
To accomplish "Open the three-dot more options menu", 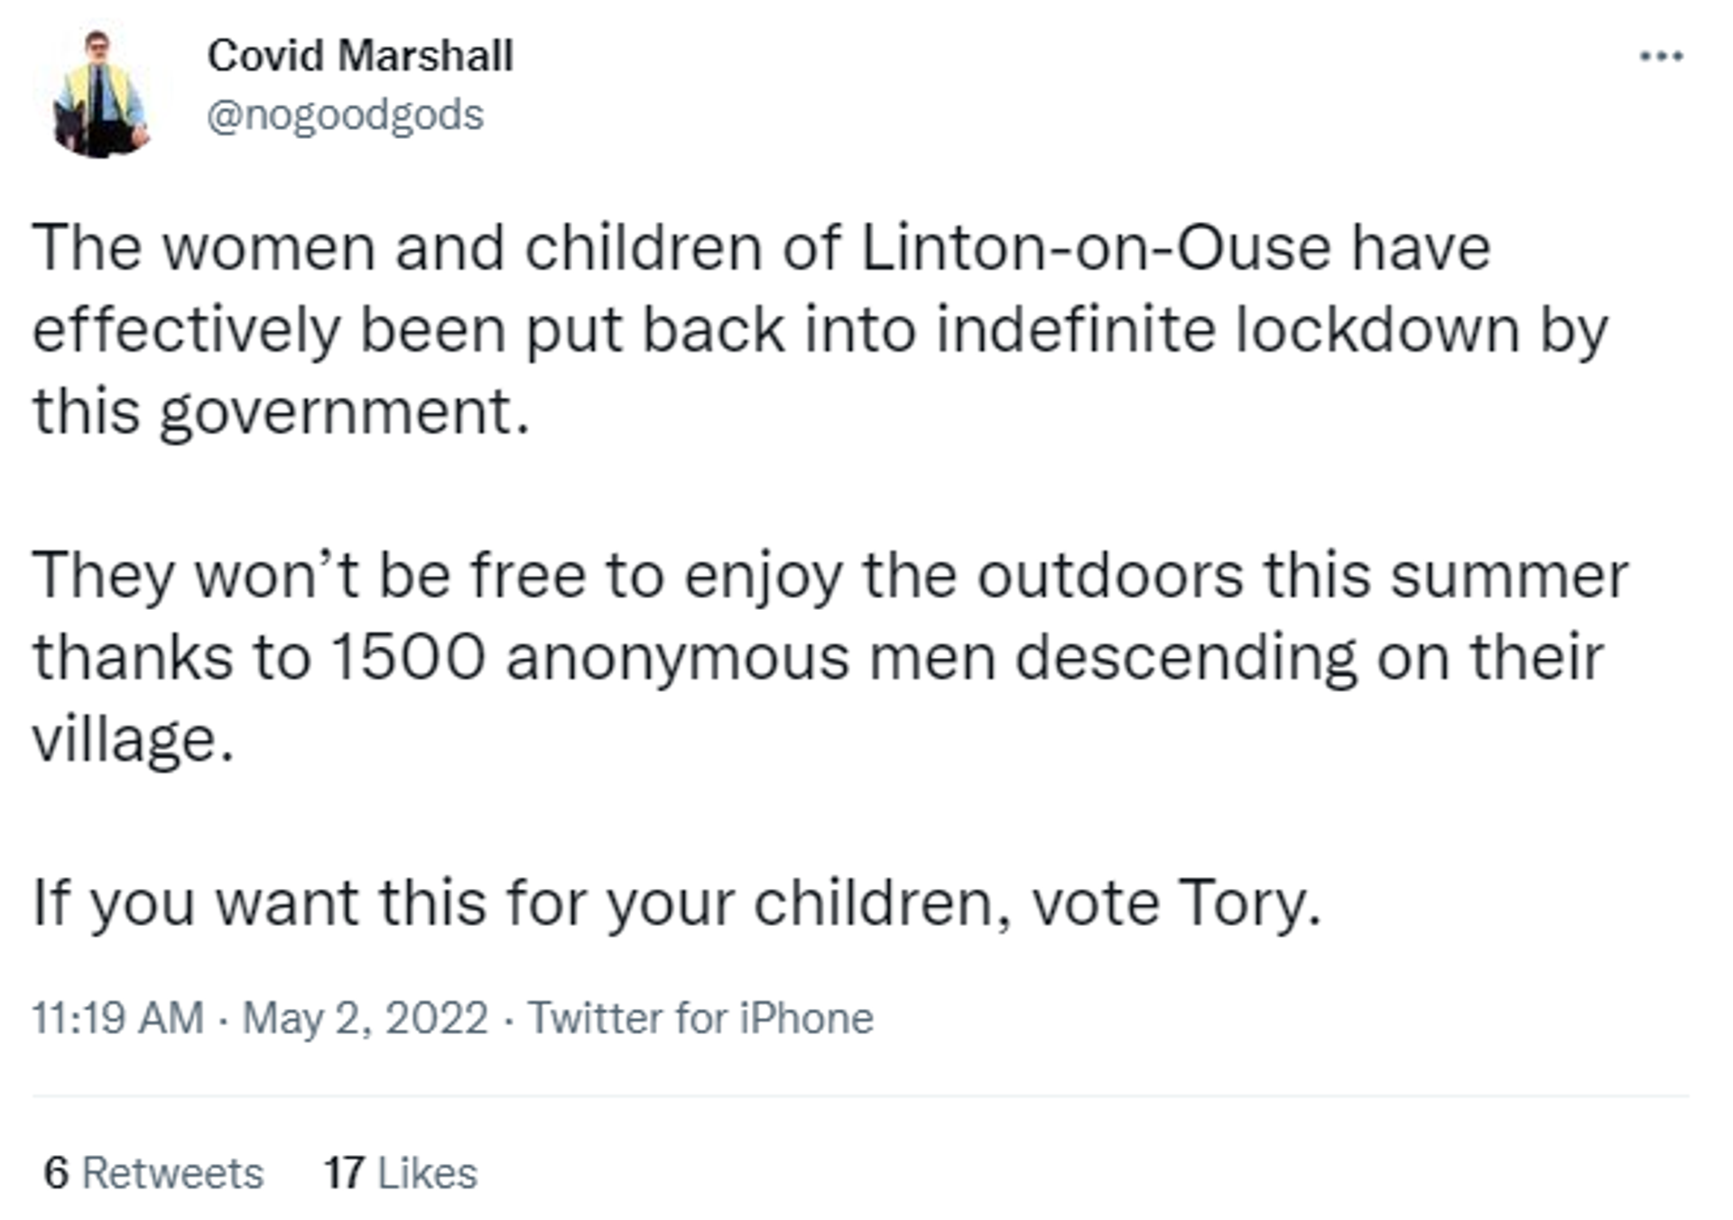I will (1661, 56).
